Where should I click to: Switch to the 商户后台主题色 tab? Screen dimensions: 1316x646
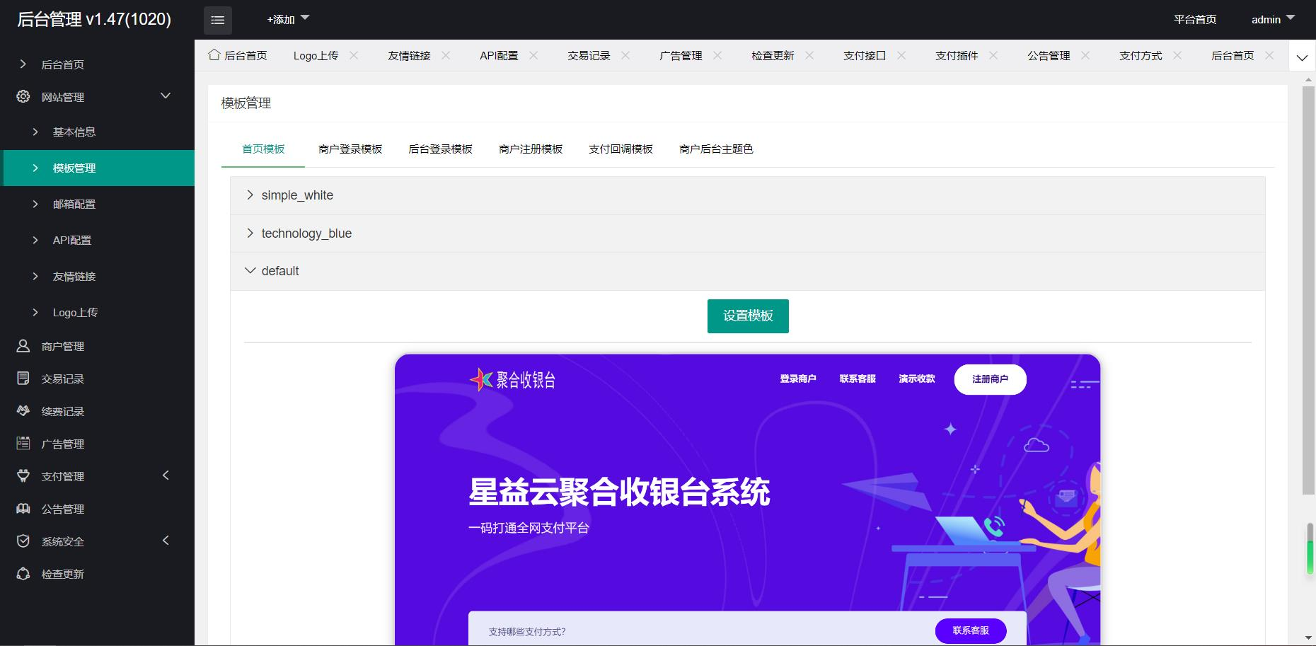click(x=716, y=149)
